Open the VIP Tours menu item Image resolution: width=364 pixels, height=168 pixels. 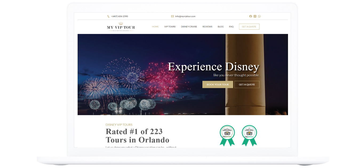170,27
